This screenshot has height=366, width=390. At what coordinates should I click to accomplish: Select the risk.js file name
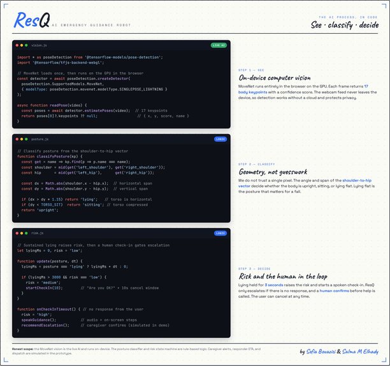point(38,233)
